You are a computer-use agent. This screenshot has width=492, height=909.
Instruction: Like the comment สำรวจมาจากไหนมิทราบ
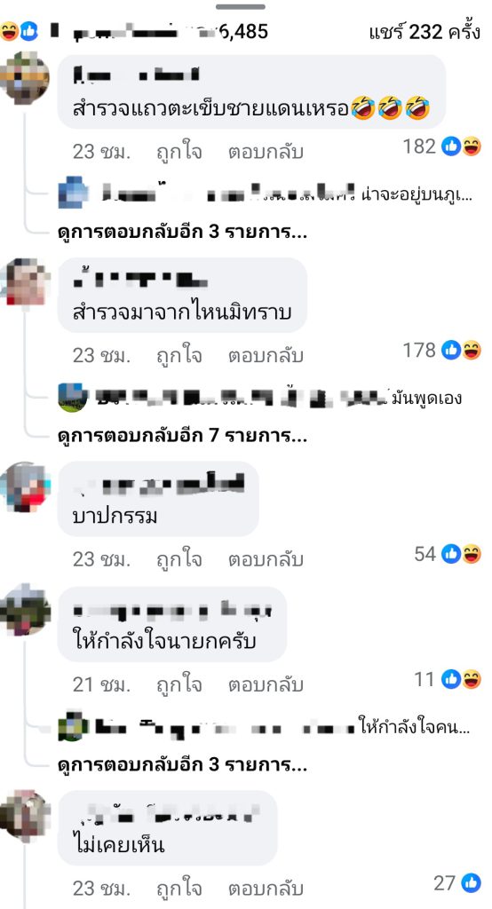179,355
